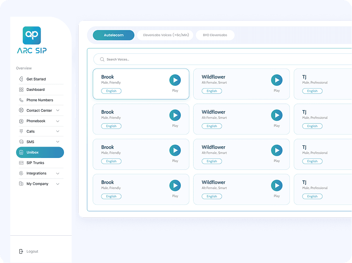Click the Logout door icon
The height and width of the screenshot is (263, 352).
click(21, 251)
